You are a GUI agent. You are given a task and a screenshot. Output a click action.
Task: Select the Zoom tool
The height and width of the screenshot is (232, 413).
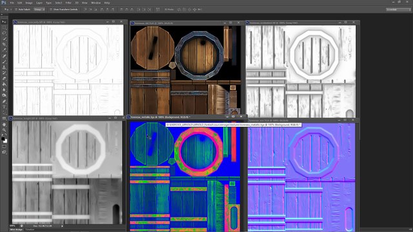[x=4, y=130]
